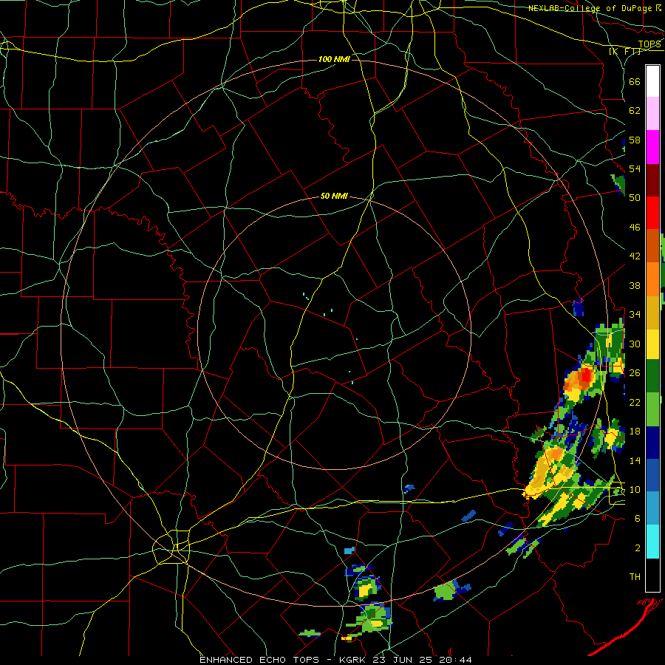Click the yellow 34 kft legend band
This screenshot has height=665, width=665.
[x=652, y=344]
